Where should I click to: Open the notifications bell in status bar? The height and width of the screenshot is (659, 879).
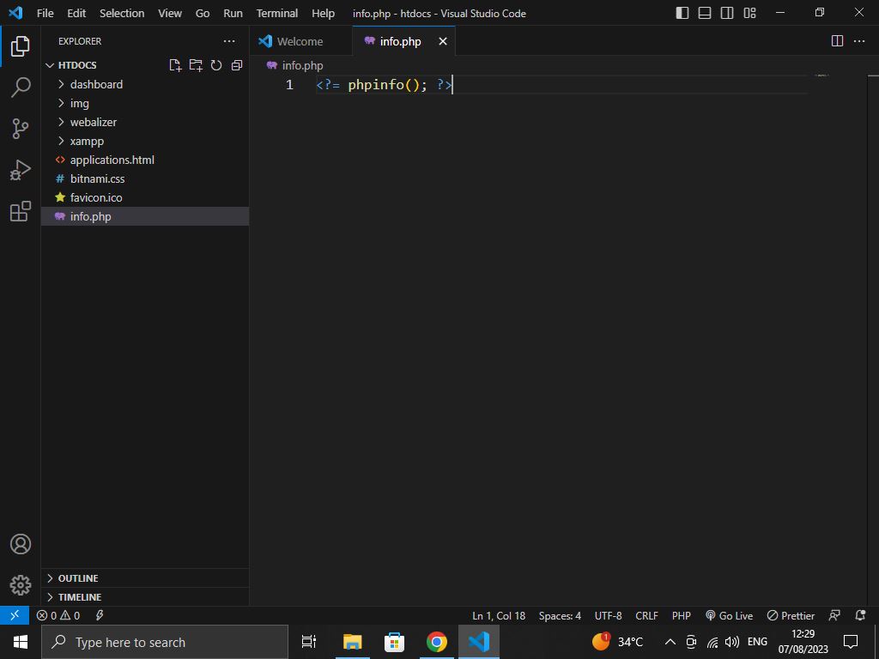click(x=860, y=615)
